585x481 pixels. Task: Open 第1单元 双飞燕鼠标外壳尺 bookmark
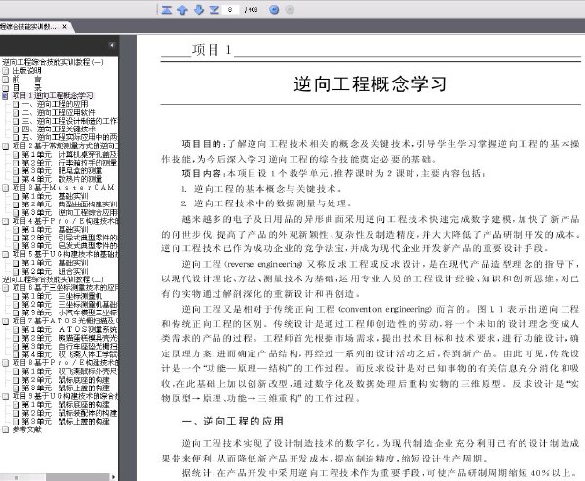[x=69, y=372]
